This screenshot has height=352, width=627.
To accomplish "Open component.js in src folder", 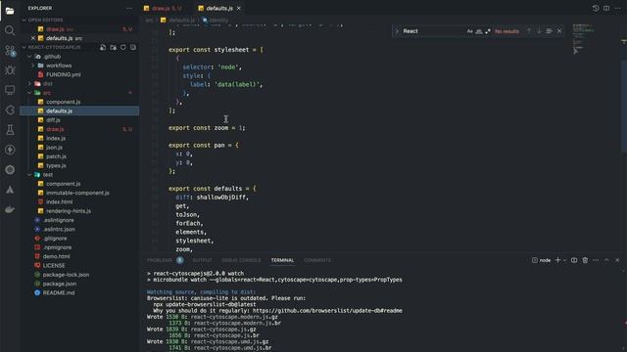I will pyautogui.click(x=63, y=102).
